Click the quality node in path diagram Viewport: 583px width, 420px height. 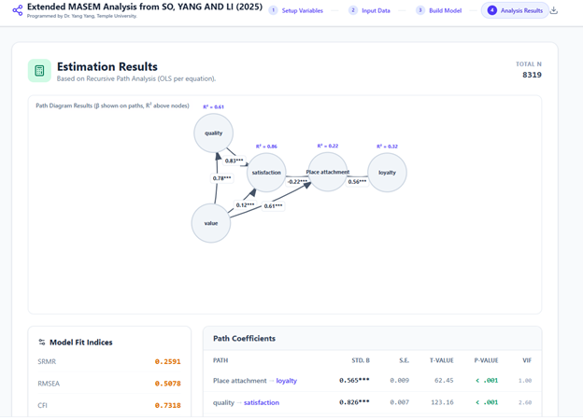(x=214, y=133)
